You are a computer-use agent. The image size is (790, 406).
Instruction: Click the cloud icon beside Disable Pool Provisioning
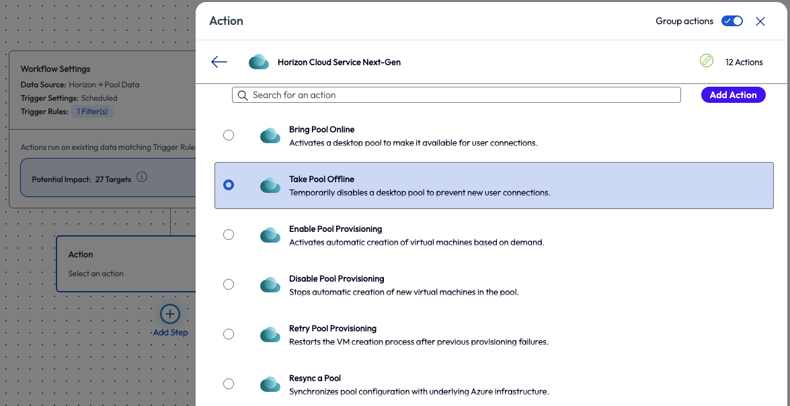coord(270,284)
